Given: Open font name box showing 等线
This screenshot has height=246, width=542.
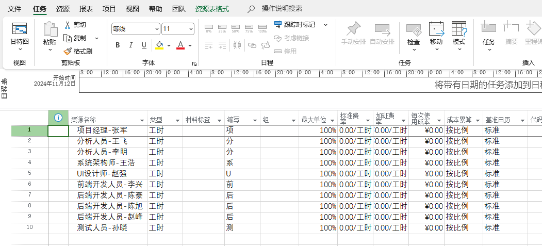Looking at the screenshot, I should (136, 29).
